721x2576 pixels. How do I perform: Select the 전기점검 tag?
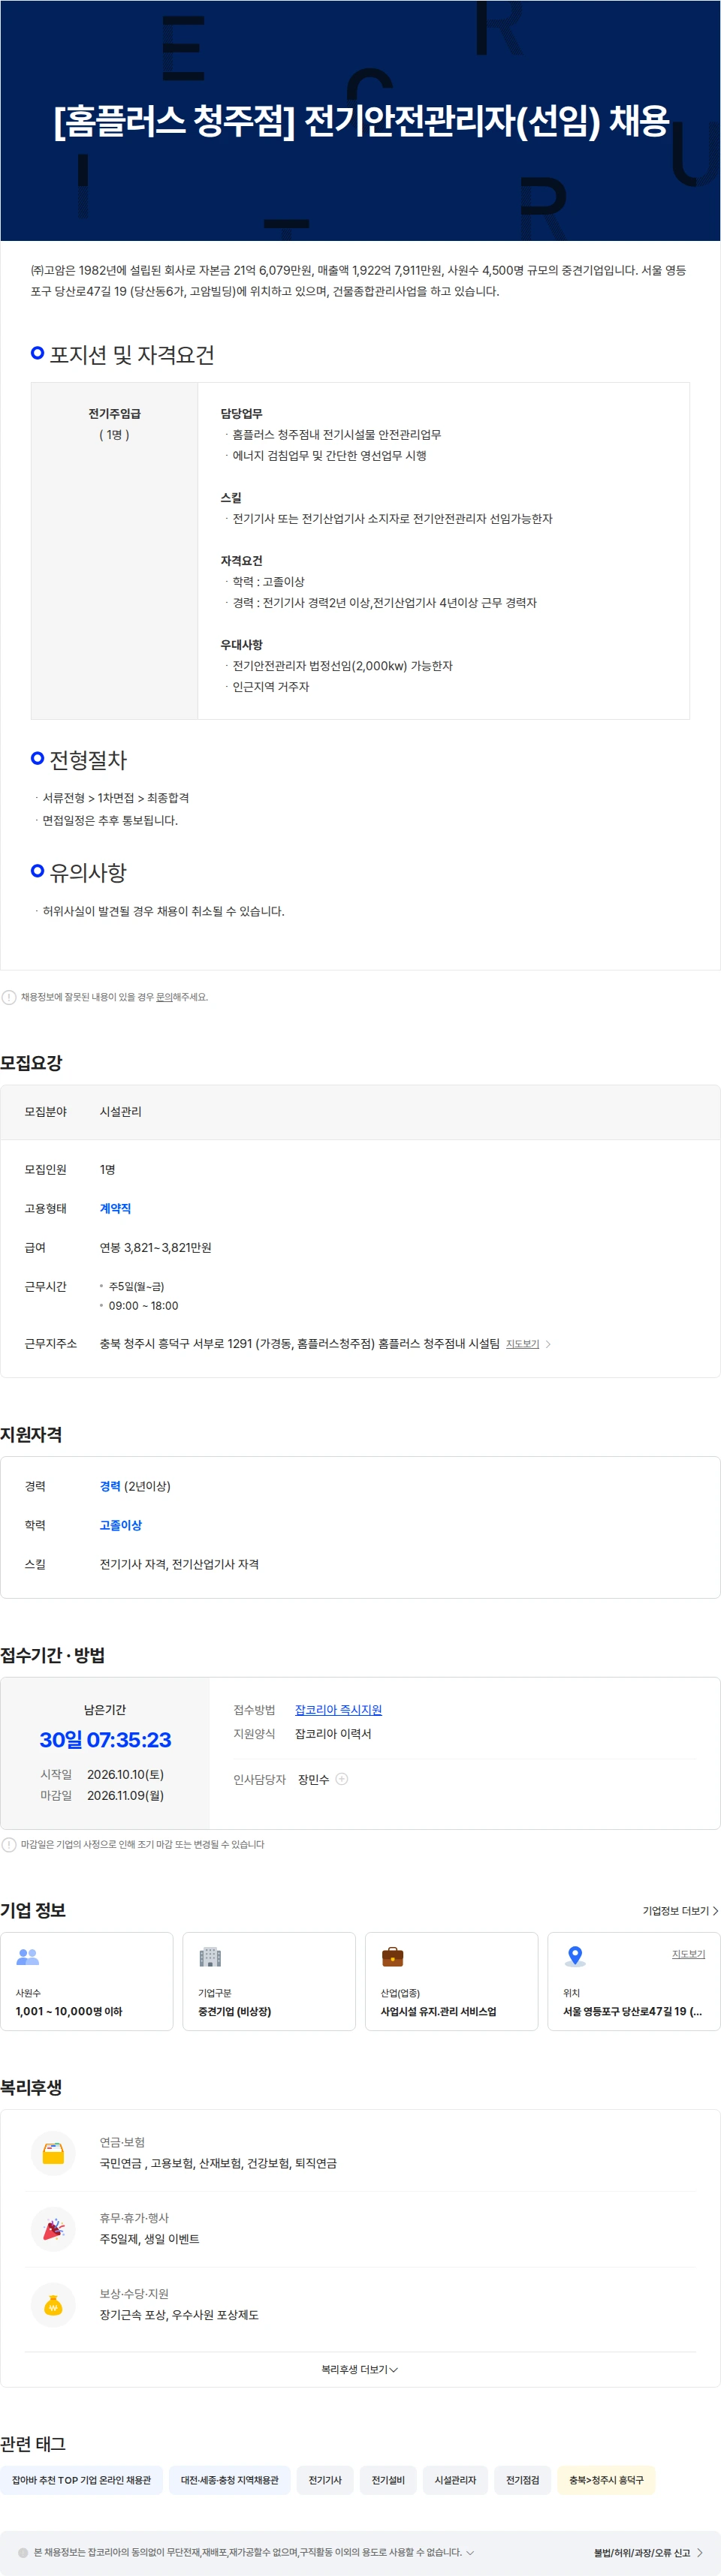pyautogui.click(x=522, y=2480)
